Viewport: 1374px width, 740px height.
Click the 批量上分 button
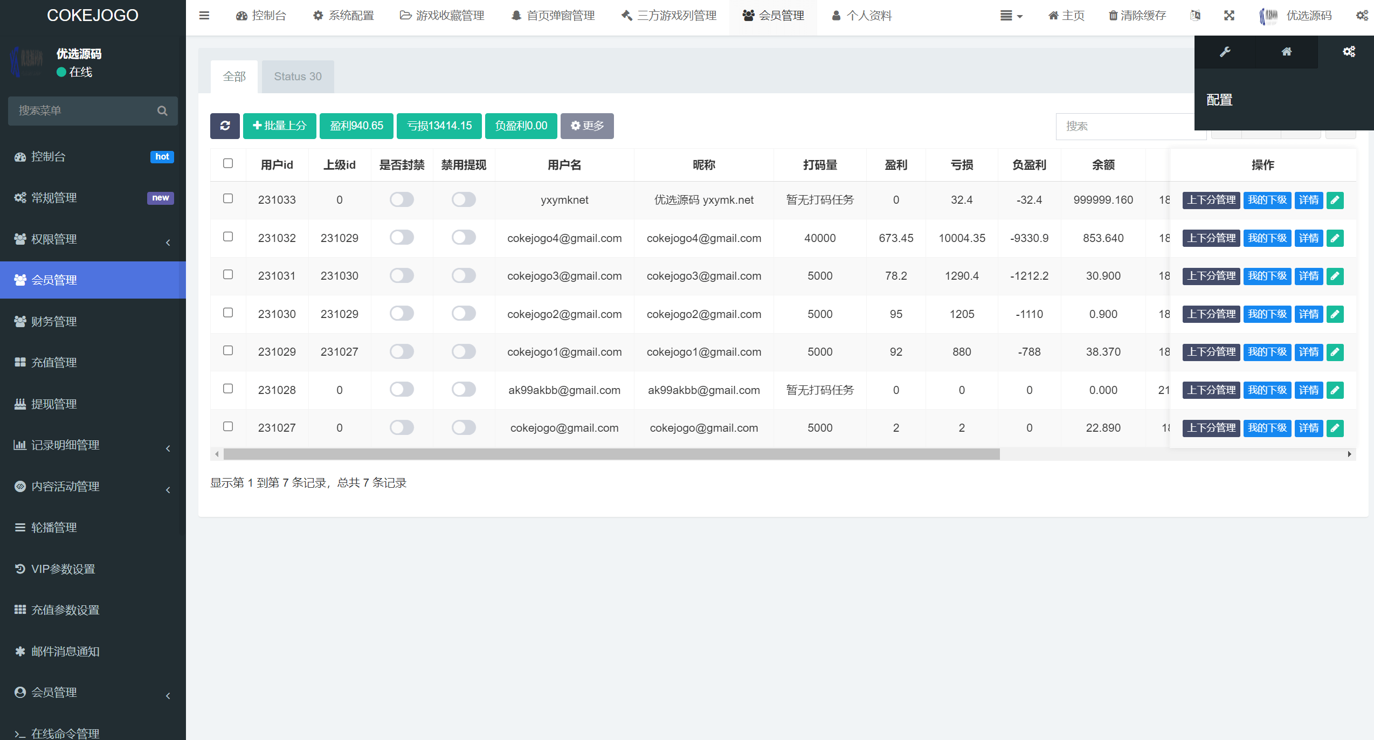279,126
